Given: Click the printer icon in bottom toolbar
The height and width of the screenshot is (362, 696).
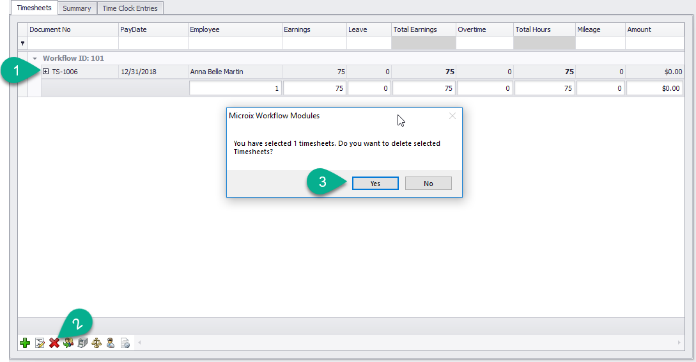Looking at the screenshot, I should tap(82, 343).
